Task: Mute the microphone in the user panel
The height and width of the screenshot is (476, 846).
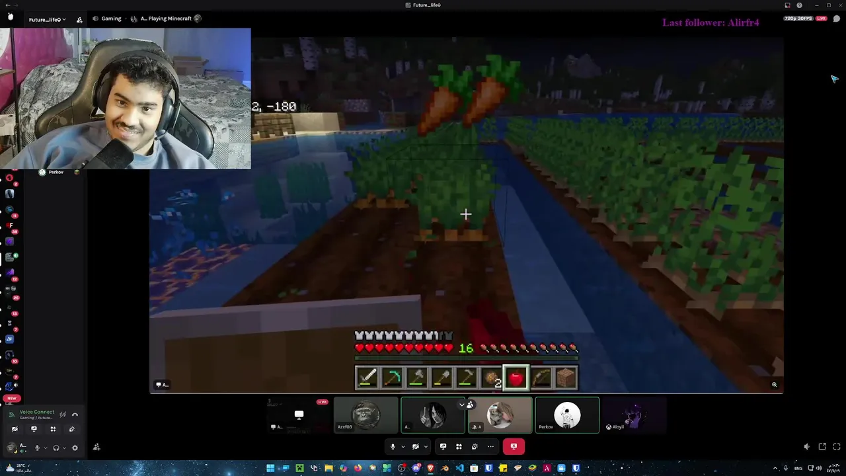Action: 37,448
